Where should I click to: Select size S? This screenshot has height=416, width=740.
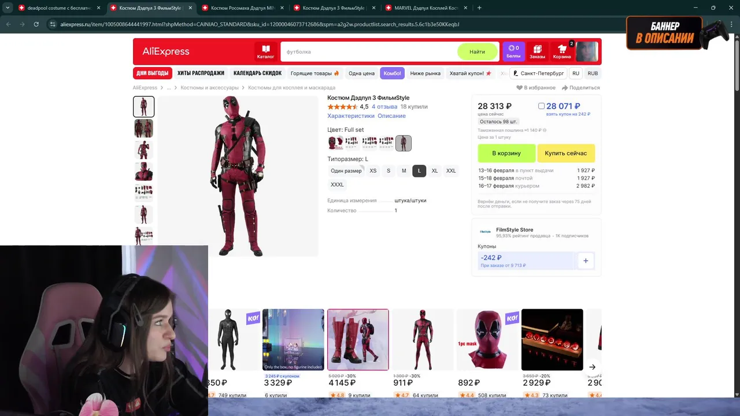click(388, 171)
